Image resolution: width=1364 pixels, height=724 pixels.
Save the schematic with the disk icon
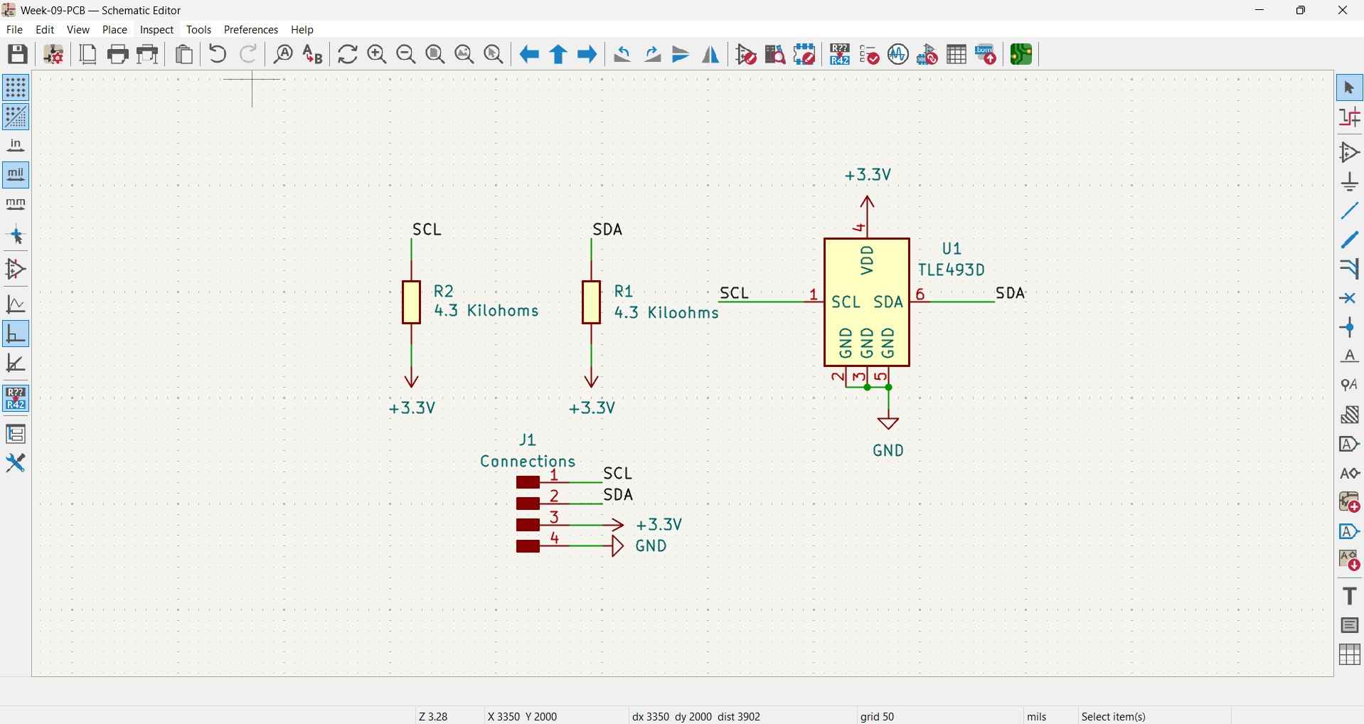[18, 54]
